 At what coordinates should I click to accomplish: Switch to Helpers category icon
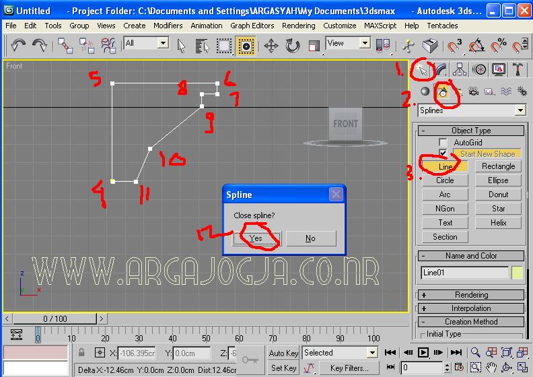(x=489, y=91)
